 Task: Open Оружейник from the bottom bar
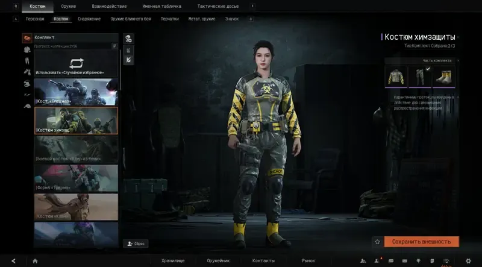218,261
